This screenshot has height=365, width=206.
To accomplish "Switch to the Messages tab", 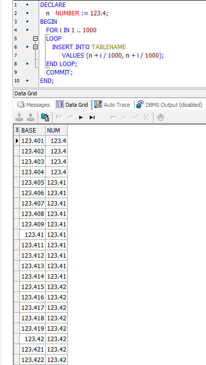I will (x=34, y=105).
